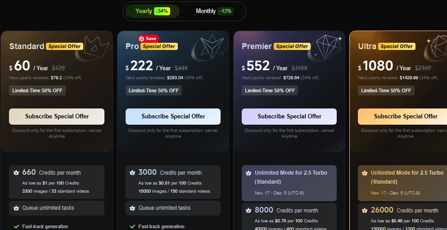The width and height of the screenshot is (447, 230).
Task: Click crown icon beside 26000 Credits
Action: pyautogui.click(x=365, y=210)
